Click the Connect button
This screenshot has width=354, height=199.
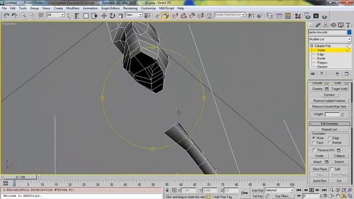click(329, 95)
